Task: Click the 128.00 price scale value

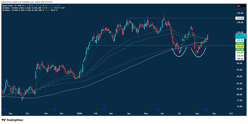Action: [x=240, y=23]
